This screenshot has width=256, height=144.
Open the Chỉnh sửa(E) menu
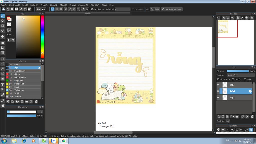[x=14, y=5]
